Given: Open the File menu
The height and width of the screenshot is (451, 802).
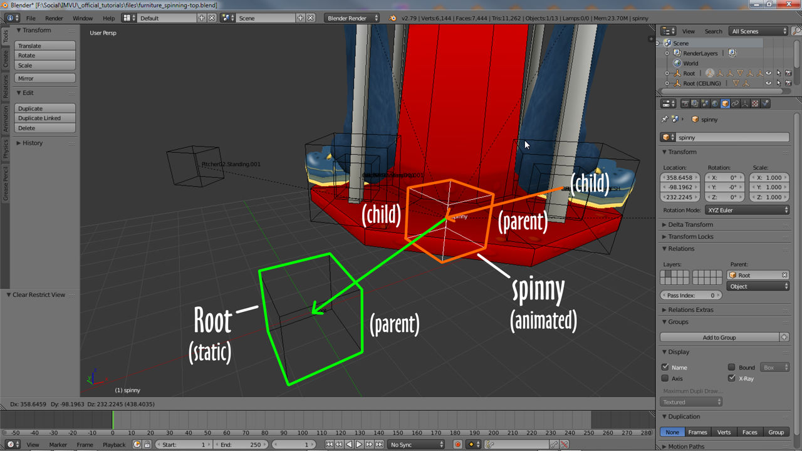Looking at the screenshot, I should click(x=31, y=18).
